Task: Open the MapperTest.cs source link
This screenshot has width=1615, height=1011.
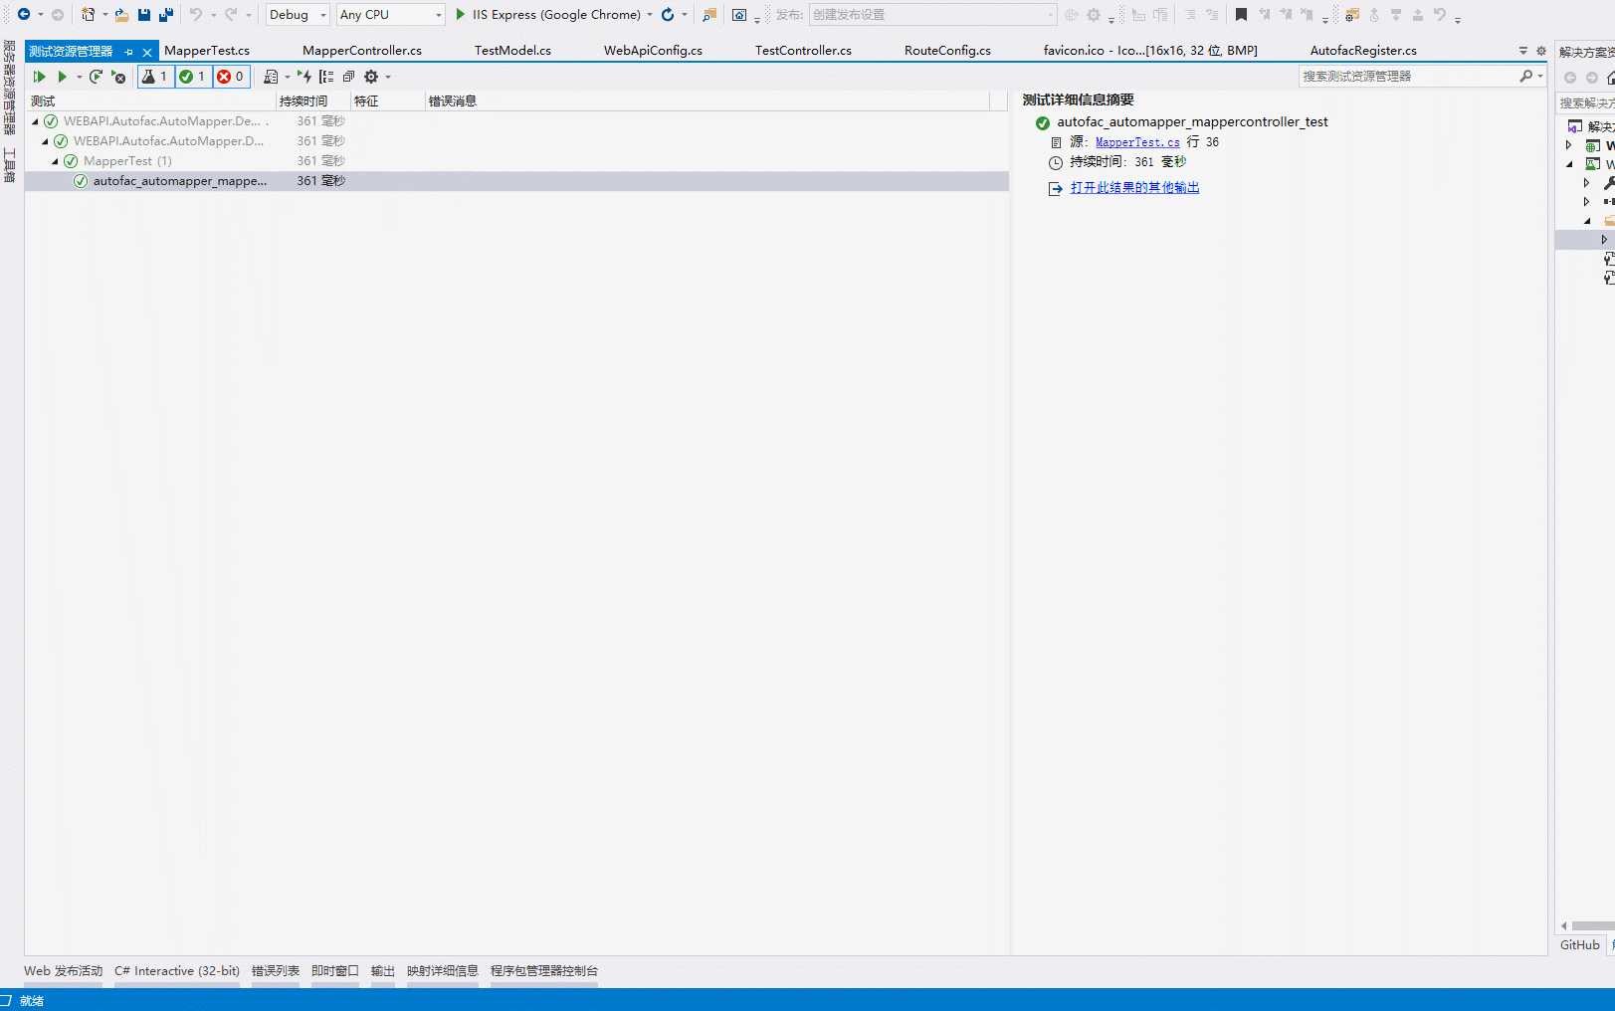Action: 1137,142
